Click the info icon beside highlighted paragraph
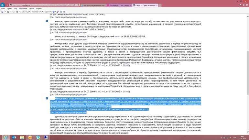Image resolution: width=249 pixels, height=140 pixels. click(47, 98)
